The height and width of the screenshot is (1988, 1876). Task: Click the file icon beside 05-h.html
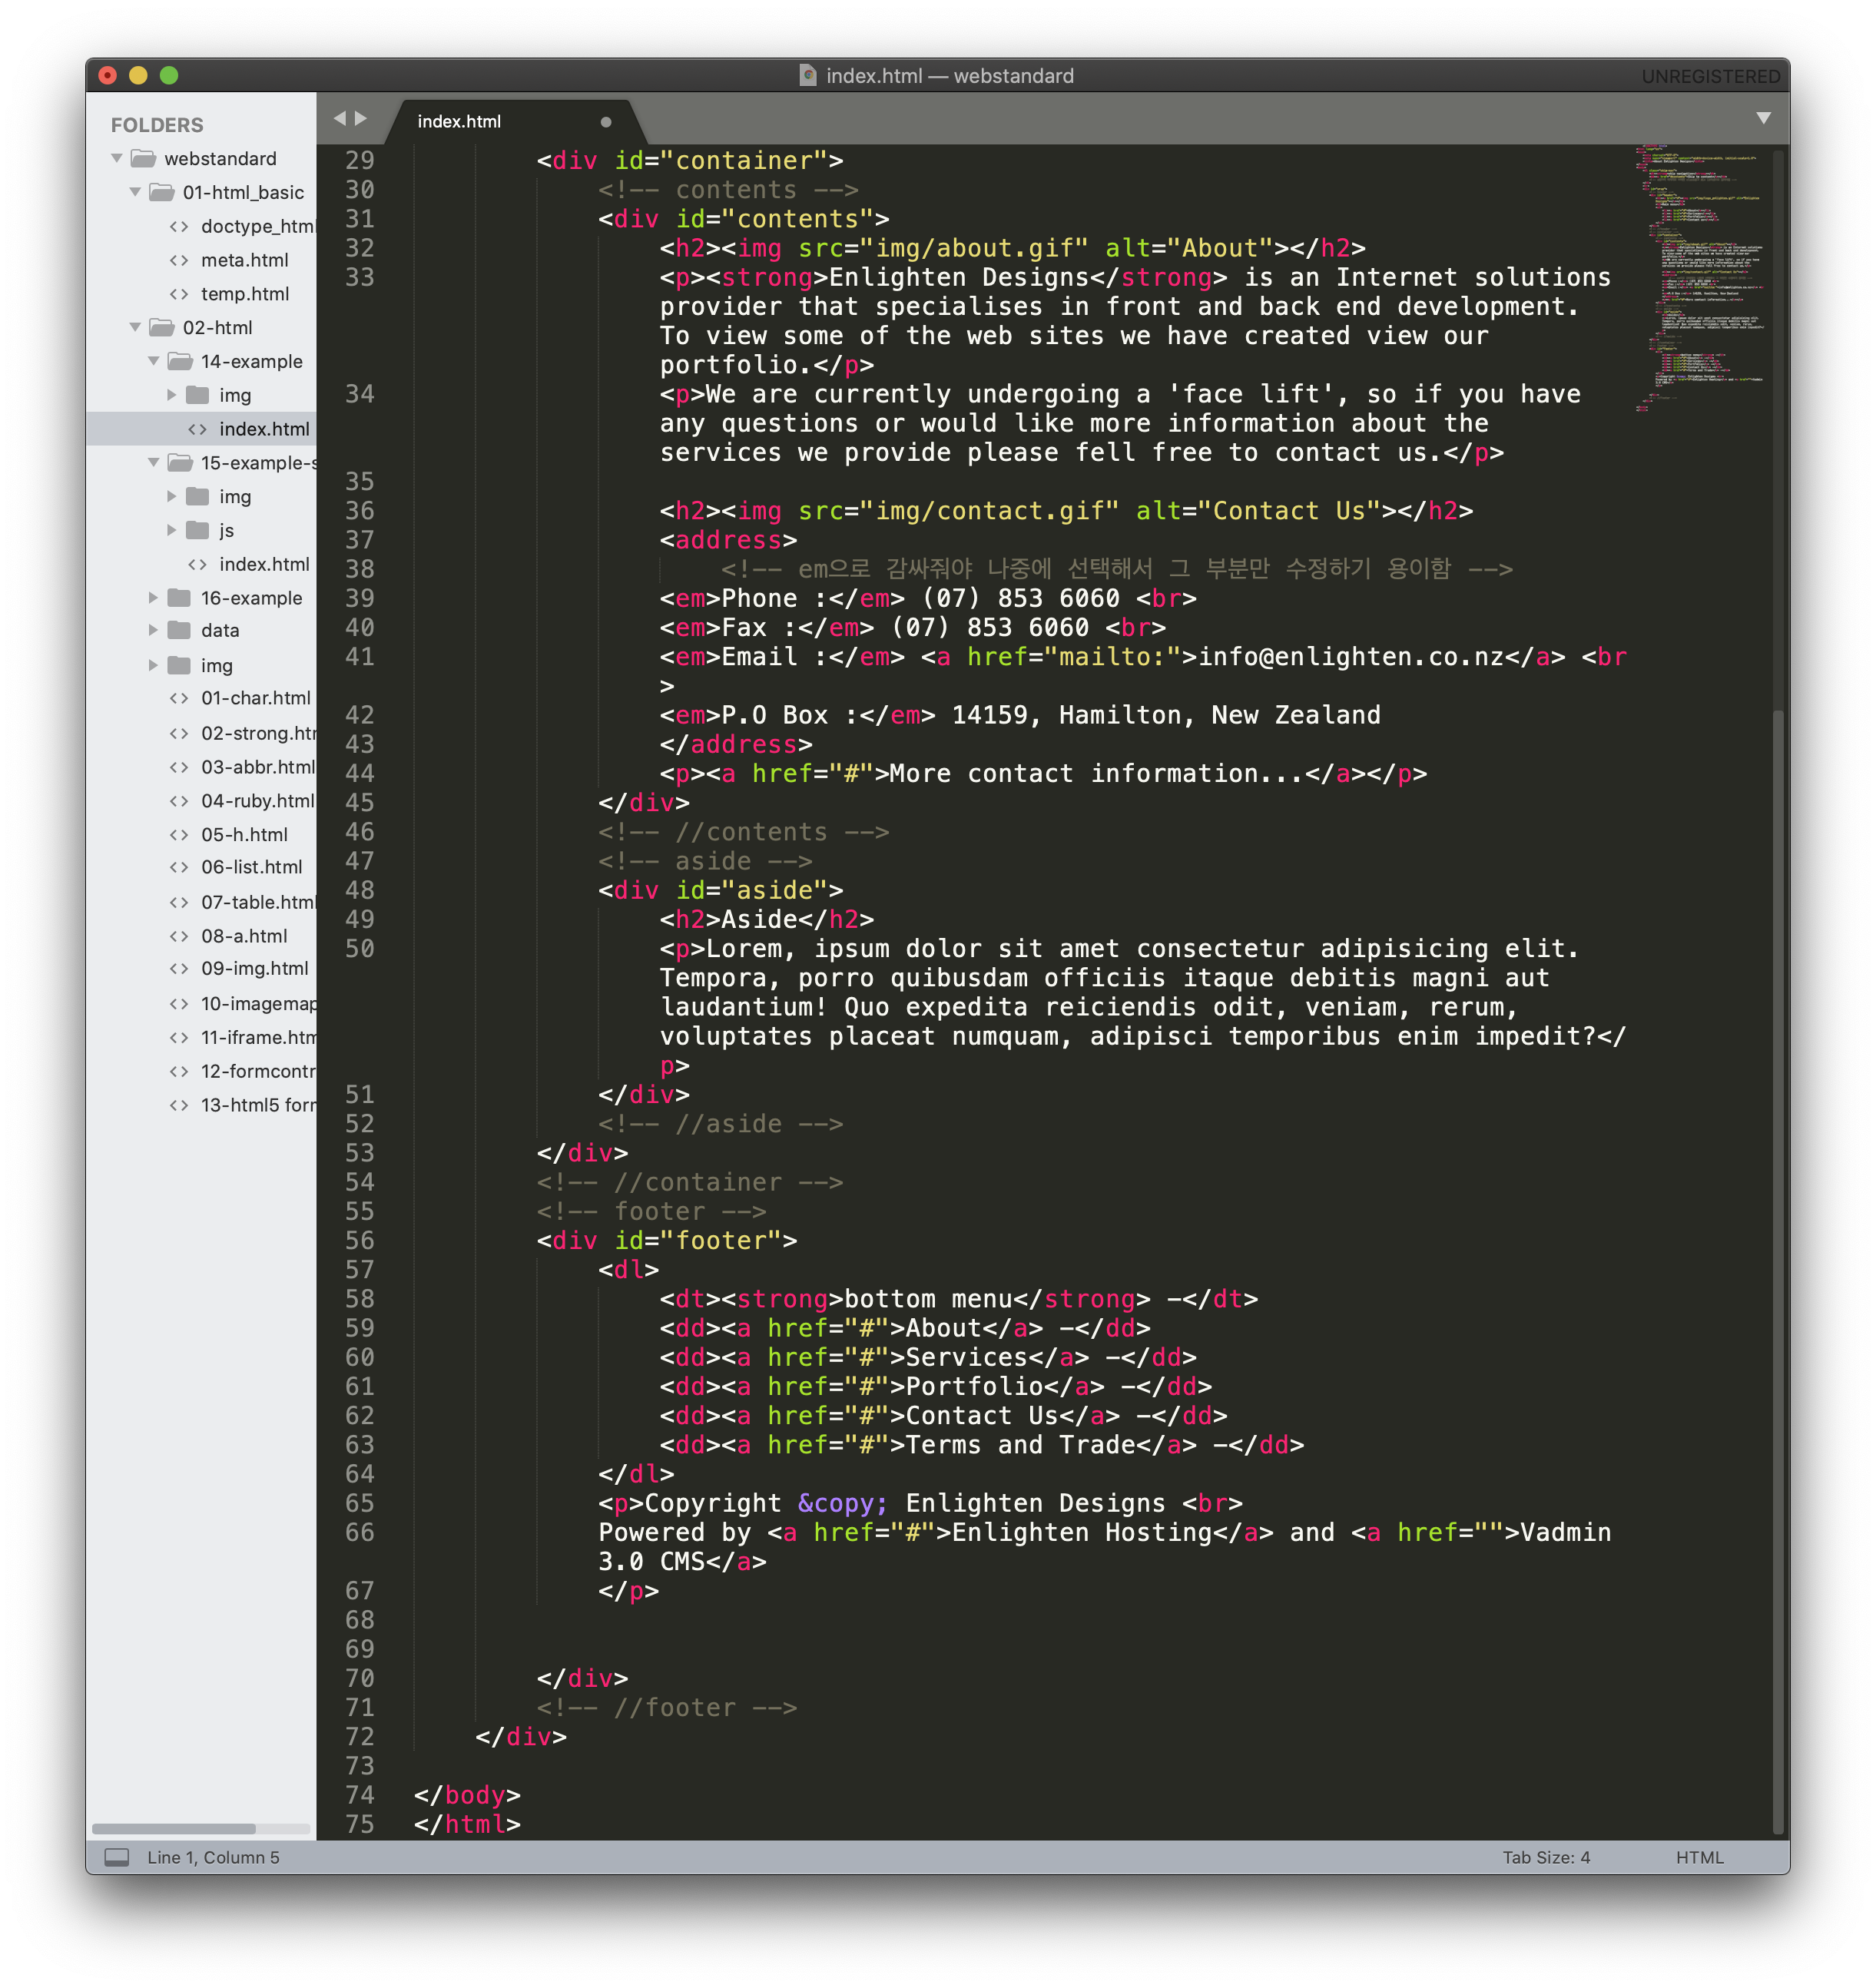click(x=179, y=834)
